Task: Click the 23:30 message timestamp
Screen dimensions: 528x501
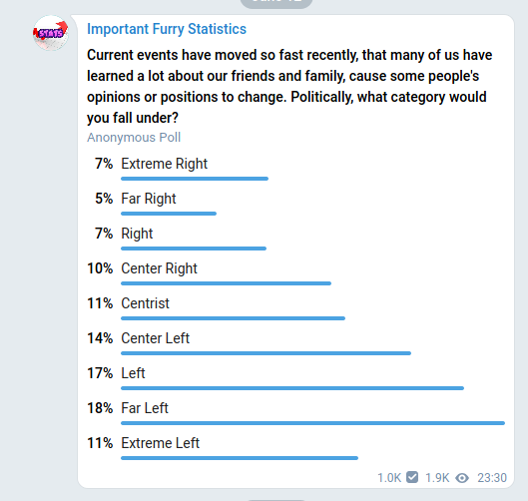Action: point(492,478)
